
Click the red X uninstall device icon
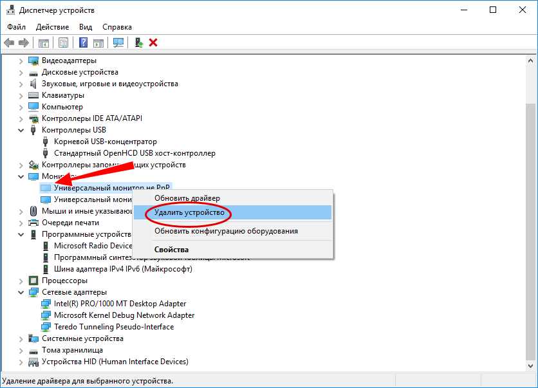click(153, 42)
